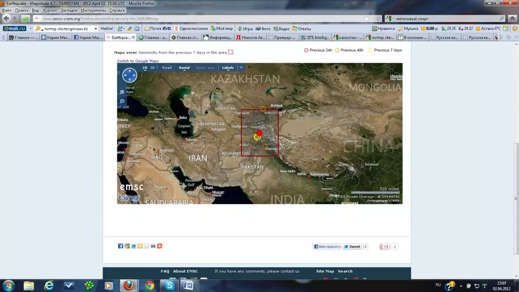519x292 pixels.
Task: Share page via Facebook share icon
Action: 120,246
